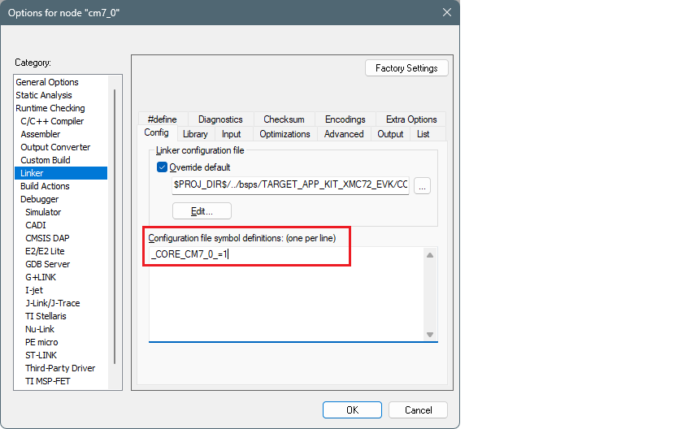Close the Options dialog window
The image size is (695, 429).
pos(446,12)
